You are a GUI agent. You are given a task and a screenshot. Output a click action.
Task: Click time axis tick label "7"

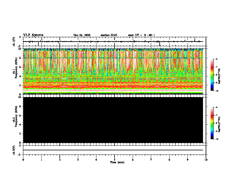151,160
